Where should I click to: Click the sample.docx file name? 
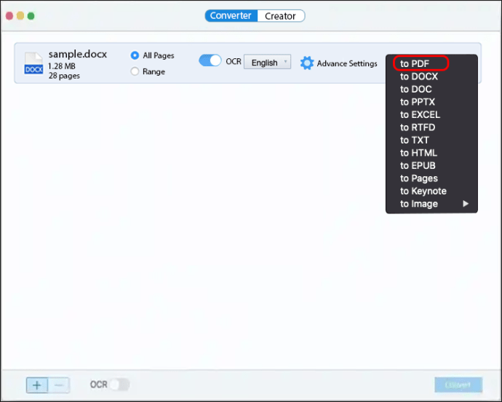coord(78,54)
